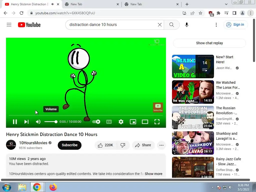The height and width of the screenshot is (192, 256).
Task: Search with your voice microphone
Action: coord(187,25)
